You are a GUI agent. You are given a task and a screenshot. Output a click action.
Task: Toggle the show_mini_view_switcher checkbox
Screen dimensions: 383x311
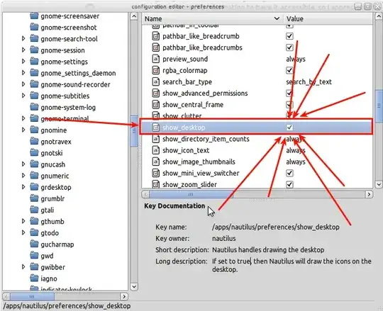[x=289, y=173]
